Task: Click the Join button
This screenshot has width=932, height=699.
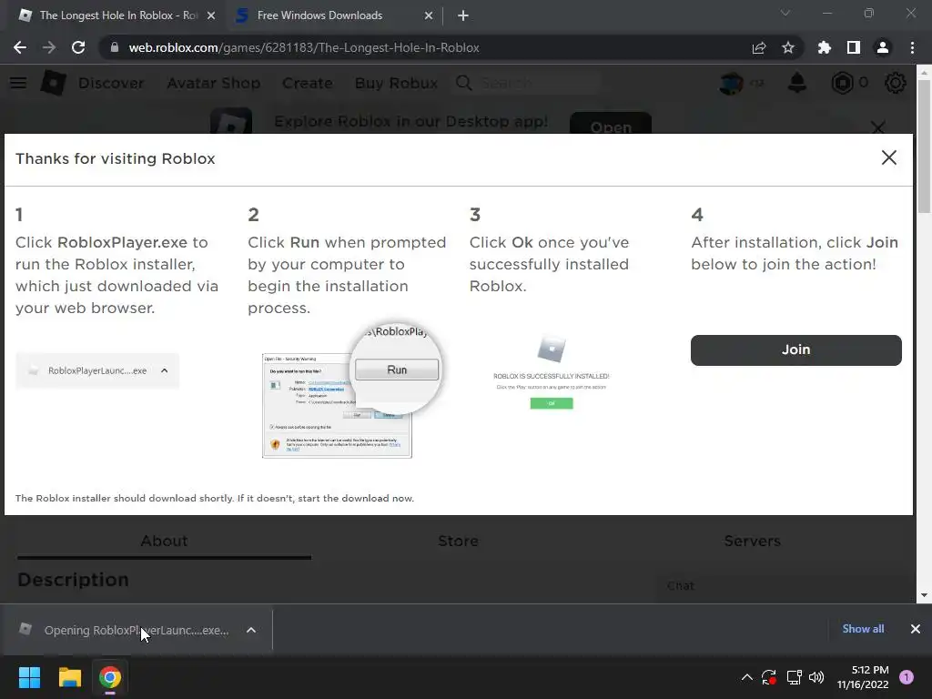Action: click(x=795, y=350)
